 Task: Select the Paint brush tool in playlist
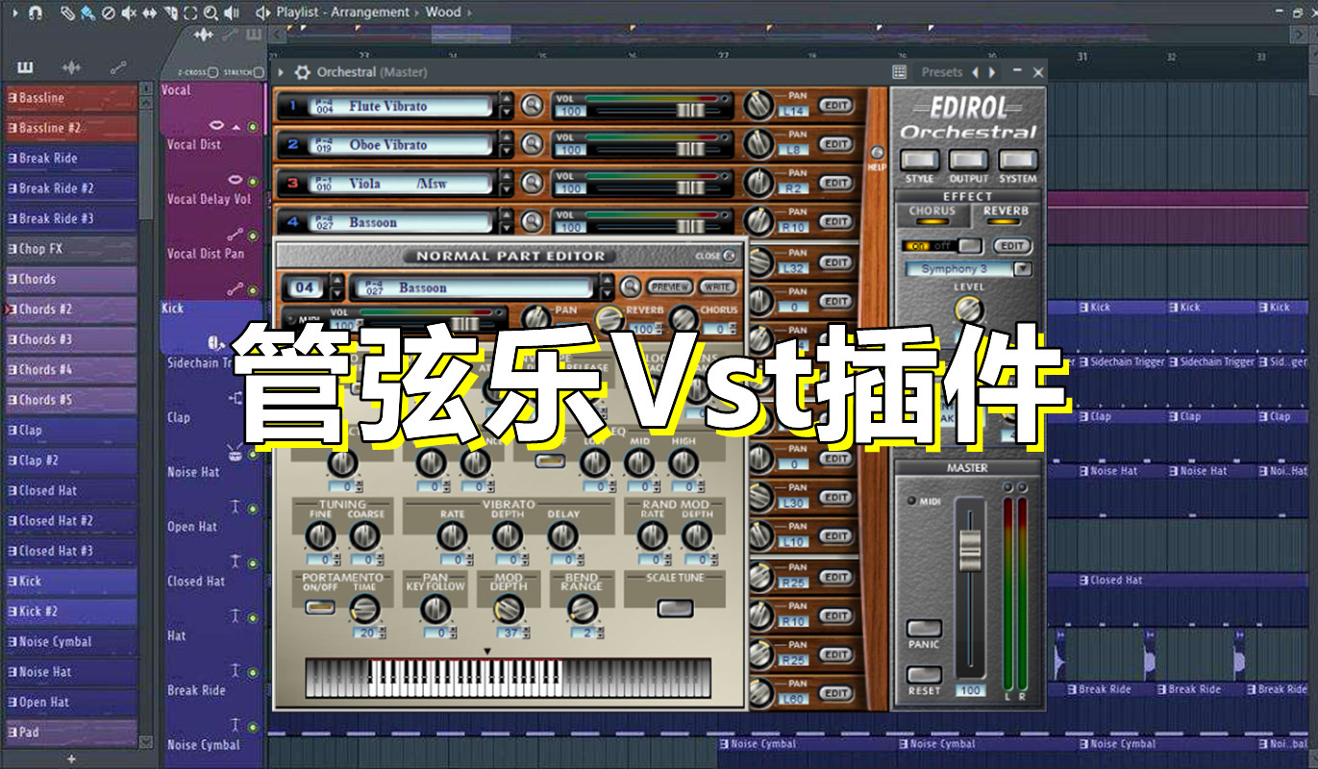click(87, 12)
